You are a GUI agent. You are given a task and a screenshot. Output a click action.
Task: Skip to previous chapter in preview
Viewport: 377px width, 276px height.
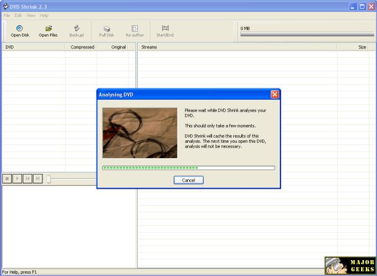pos(28,179)
